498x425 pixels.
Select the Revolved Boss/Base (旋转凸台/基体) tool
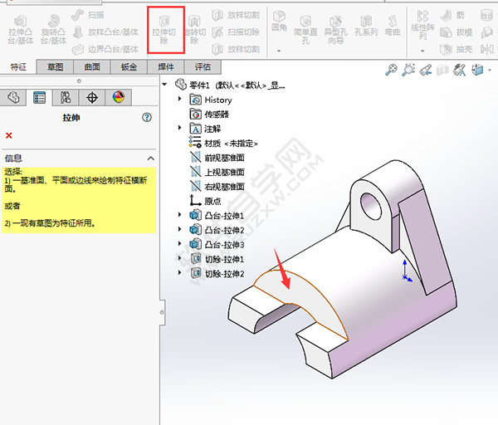pyautogui.click(x=53, y=30)
